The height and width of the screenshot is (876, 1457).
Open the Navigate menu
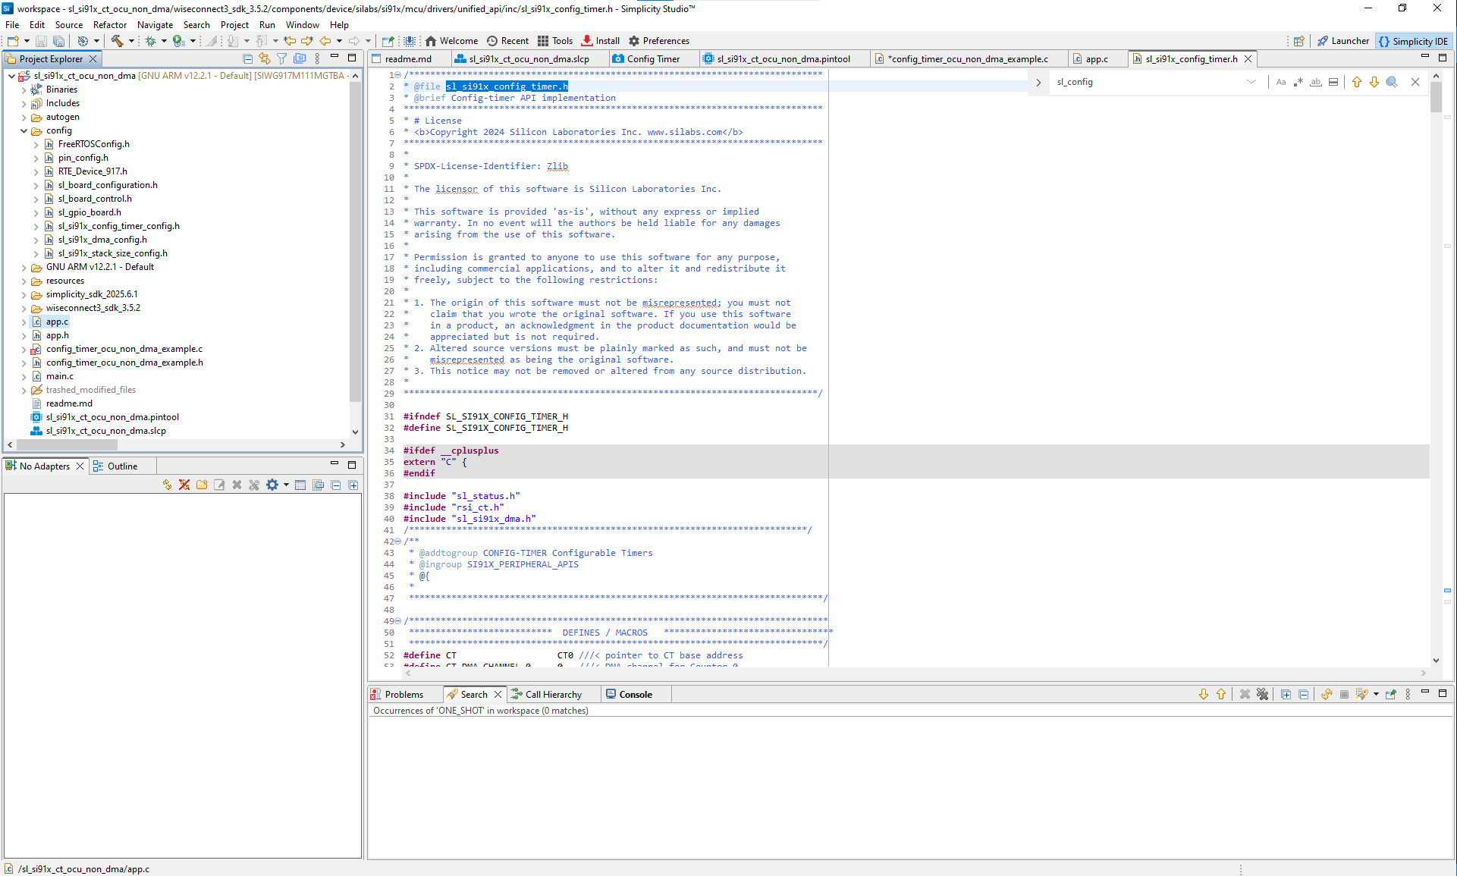tap(155, 24)
